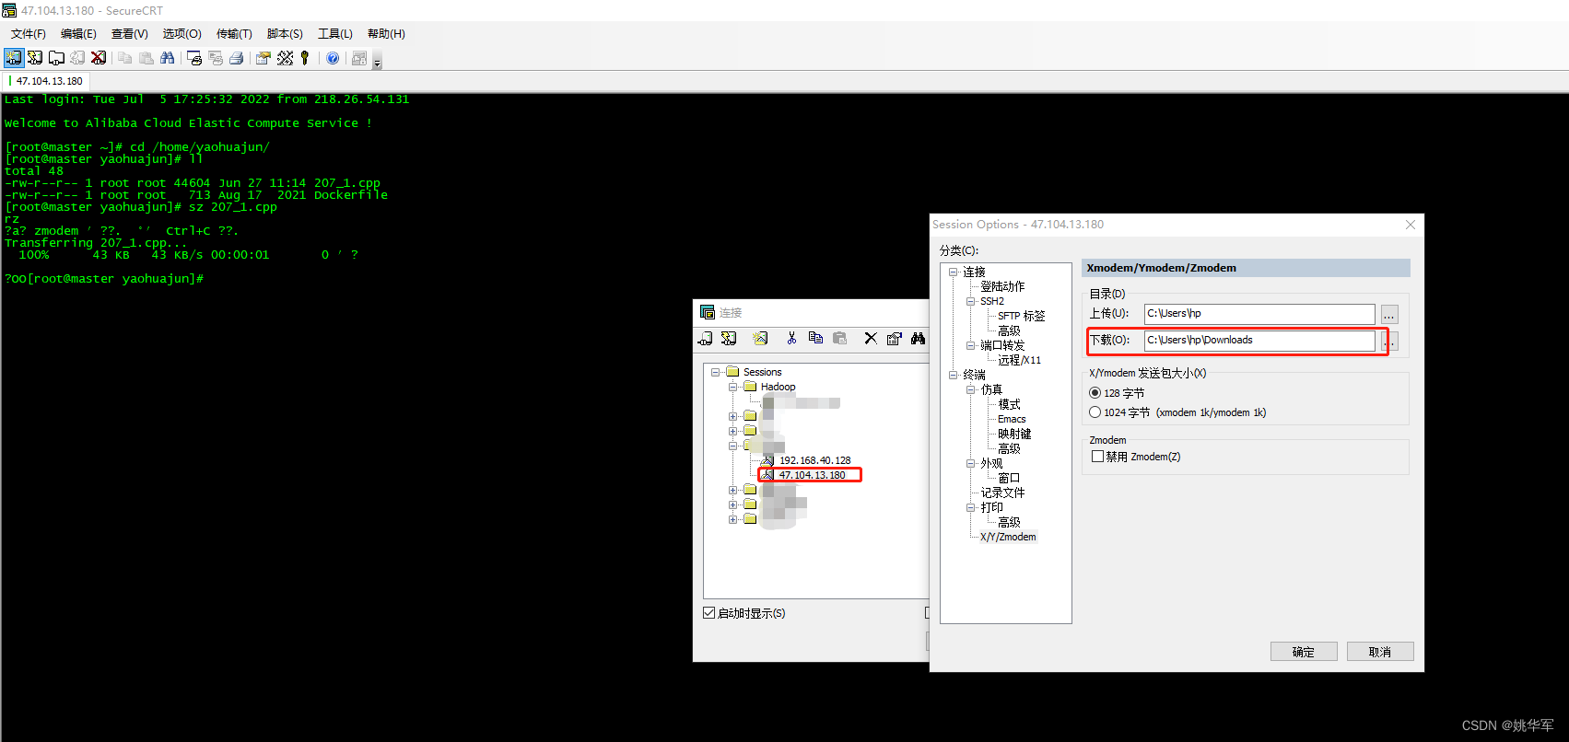Image resolution: width=1569 pixels, height=742 pixels.
Task: Select Emacs in category tree
Action: [x=1012, y=419]
